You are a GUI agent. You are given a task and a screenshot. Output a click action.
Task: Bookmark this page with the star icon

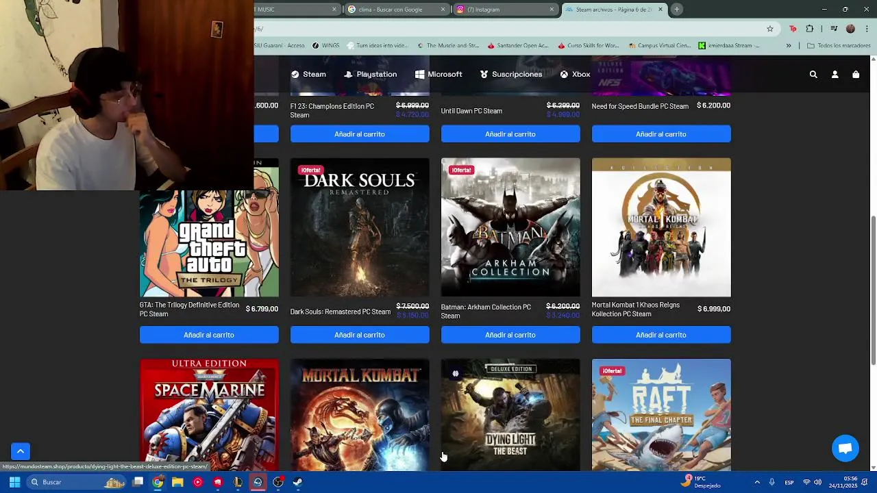770,29
